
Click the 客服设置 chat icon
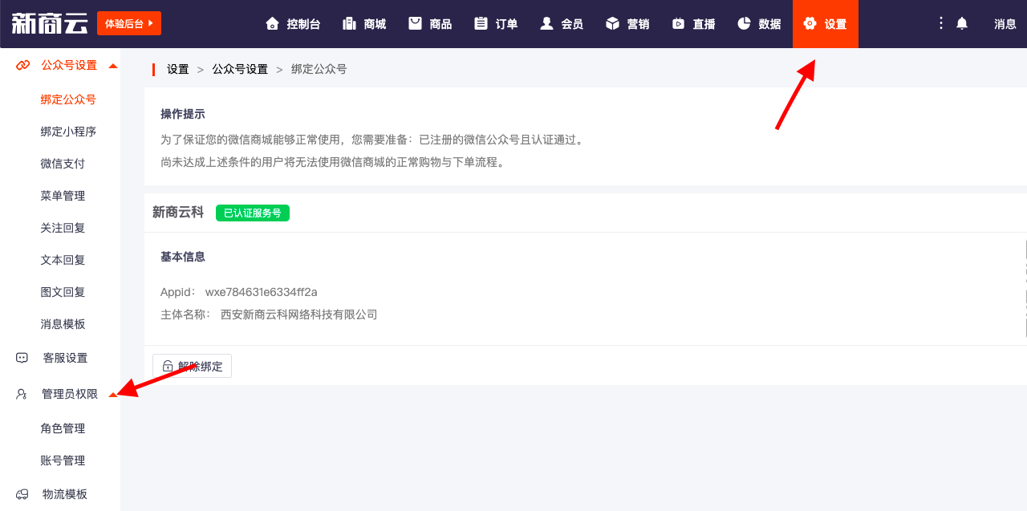[x=22, y=358]
